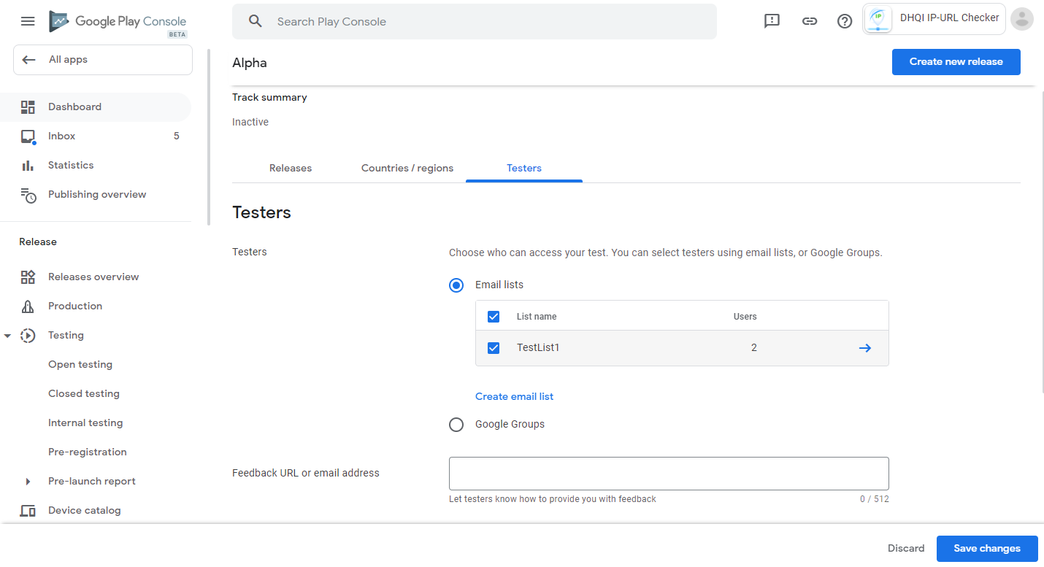Go to Publishing overview in sidebar
1044x567 pixels.
tap(96, 194)
